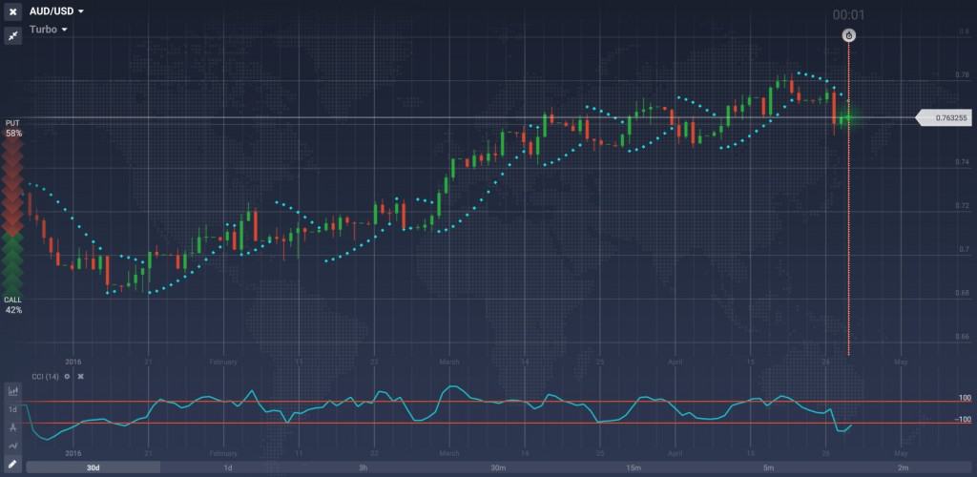Switch to the 3h timeframe
977x477 pixels.
tap(364, 467)
